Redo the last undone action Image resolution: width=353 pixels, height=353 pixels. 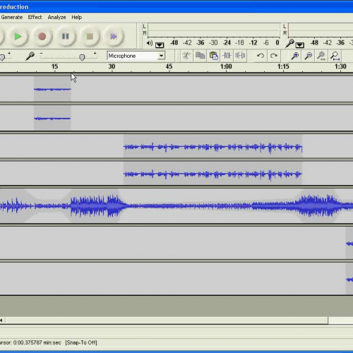[273, 56]
